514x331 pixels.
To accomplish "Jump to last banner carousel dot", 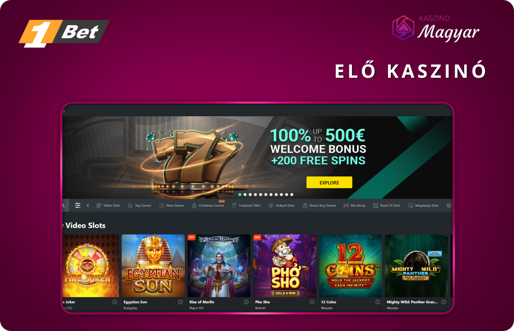I will tap(292, 194).
